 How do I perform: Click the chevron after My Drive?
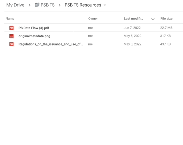[x=30, y=5]
